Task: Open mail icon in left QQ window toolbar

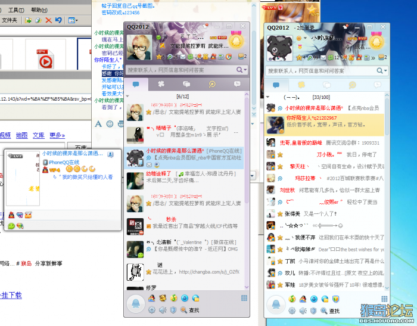Action: click(x=183, y=57)
